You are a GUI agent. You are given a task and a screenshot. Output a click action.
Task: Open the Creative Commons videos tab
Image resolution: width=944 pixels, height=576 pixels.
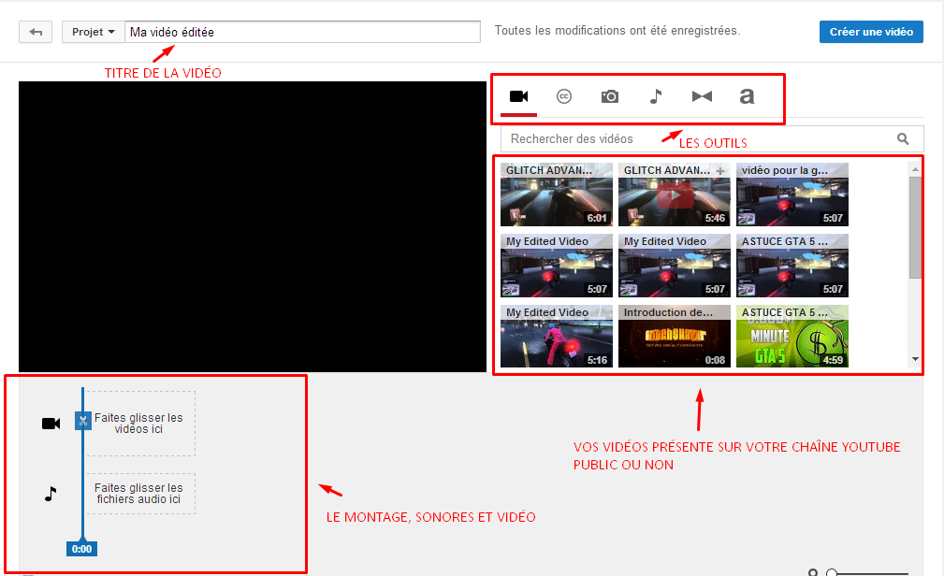point(564,96)
